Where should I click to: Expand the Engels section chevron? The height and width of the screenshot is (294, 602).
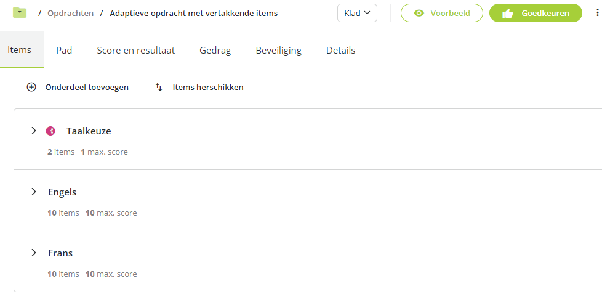(34, 192)
